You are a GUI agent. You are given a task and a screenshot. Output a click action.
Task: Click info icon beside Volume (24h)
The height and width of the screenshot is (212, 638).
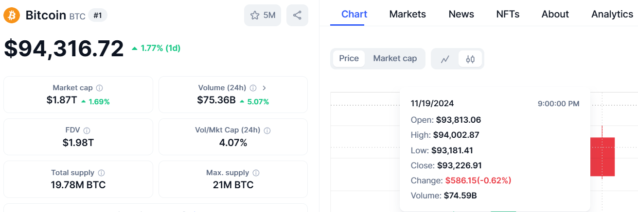point(253,88)
